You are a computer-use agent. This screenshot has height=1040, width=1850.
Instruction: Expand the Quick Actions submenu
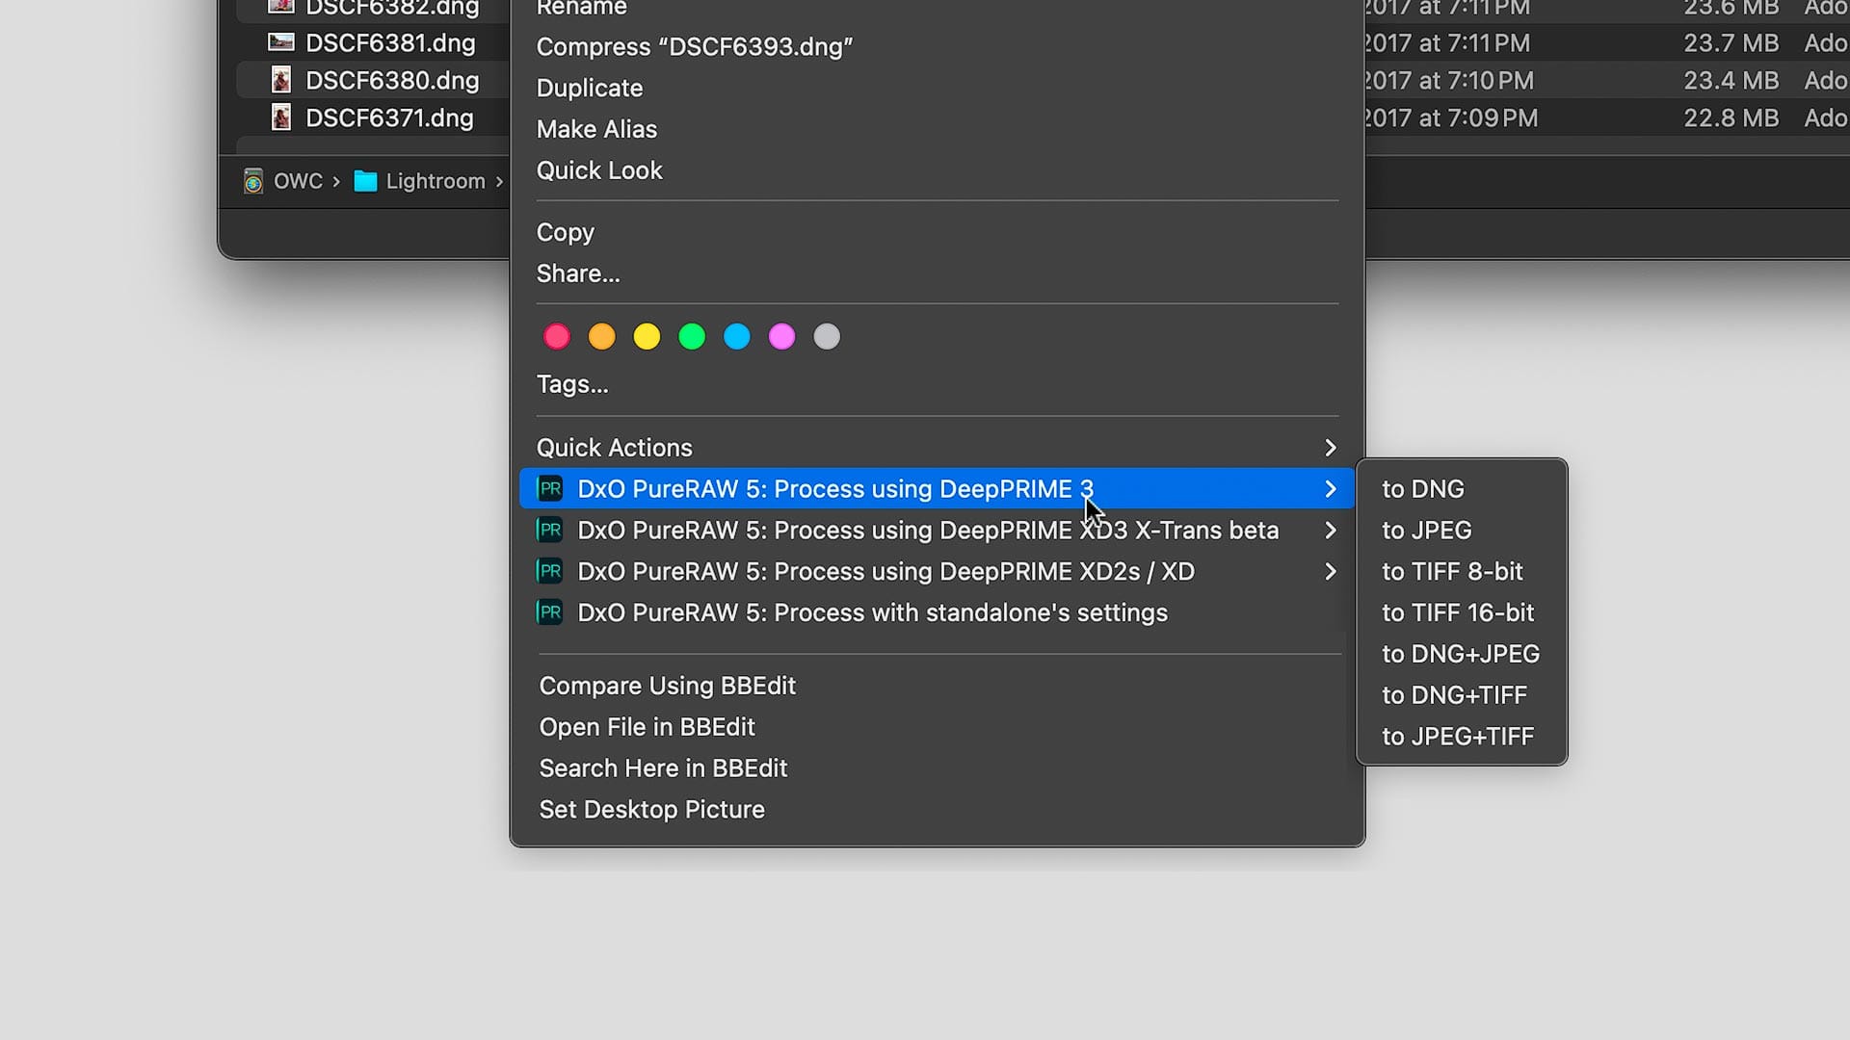point(1331,447)
